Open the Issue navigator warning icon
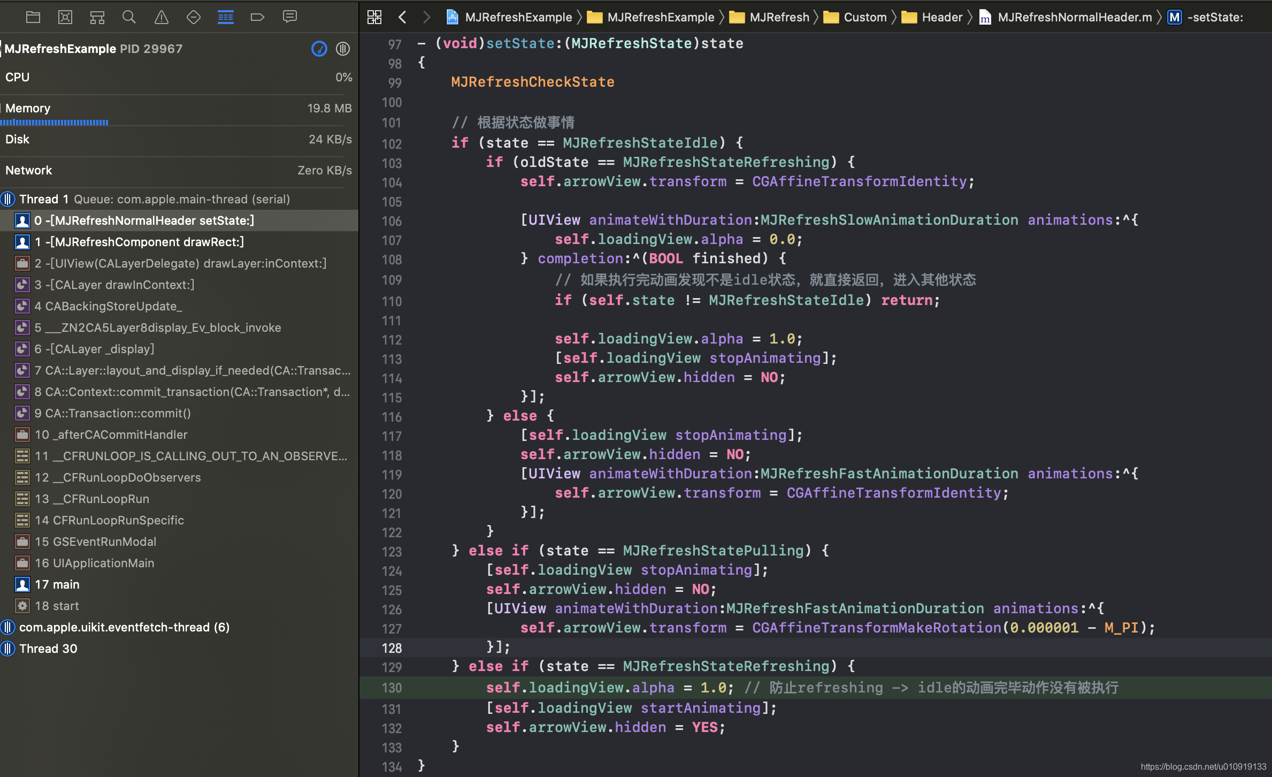Screen dimensions: 1272x777 [x=161, y=17]
